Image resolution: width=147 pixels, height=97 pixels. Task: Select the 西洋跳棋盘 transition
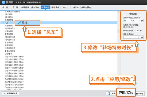point(9,20)
